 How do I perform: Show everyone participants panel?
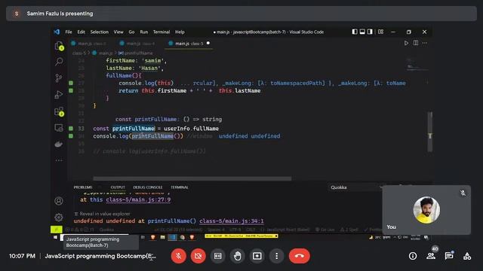431,256
